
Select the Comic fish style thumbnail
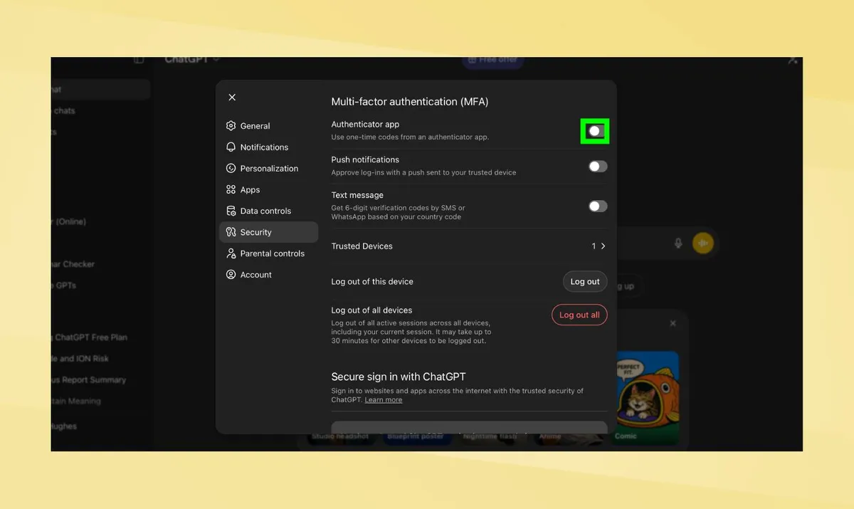[646, 397]
